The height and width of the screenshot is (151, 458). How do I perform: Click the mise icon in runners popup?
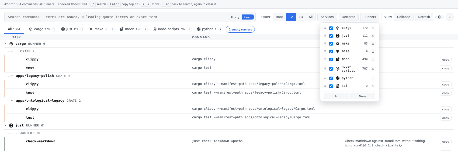[x=338, y=52]
